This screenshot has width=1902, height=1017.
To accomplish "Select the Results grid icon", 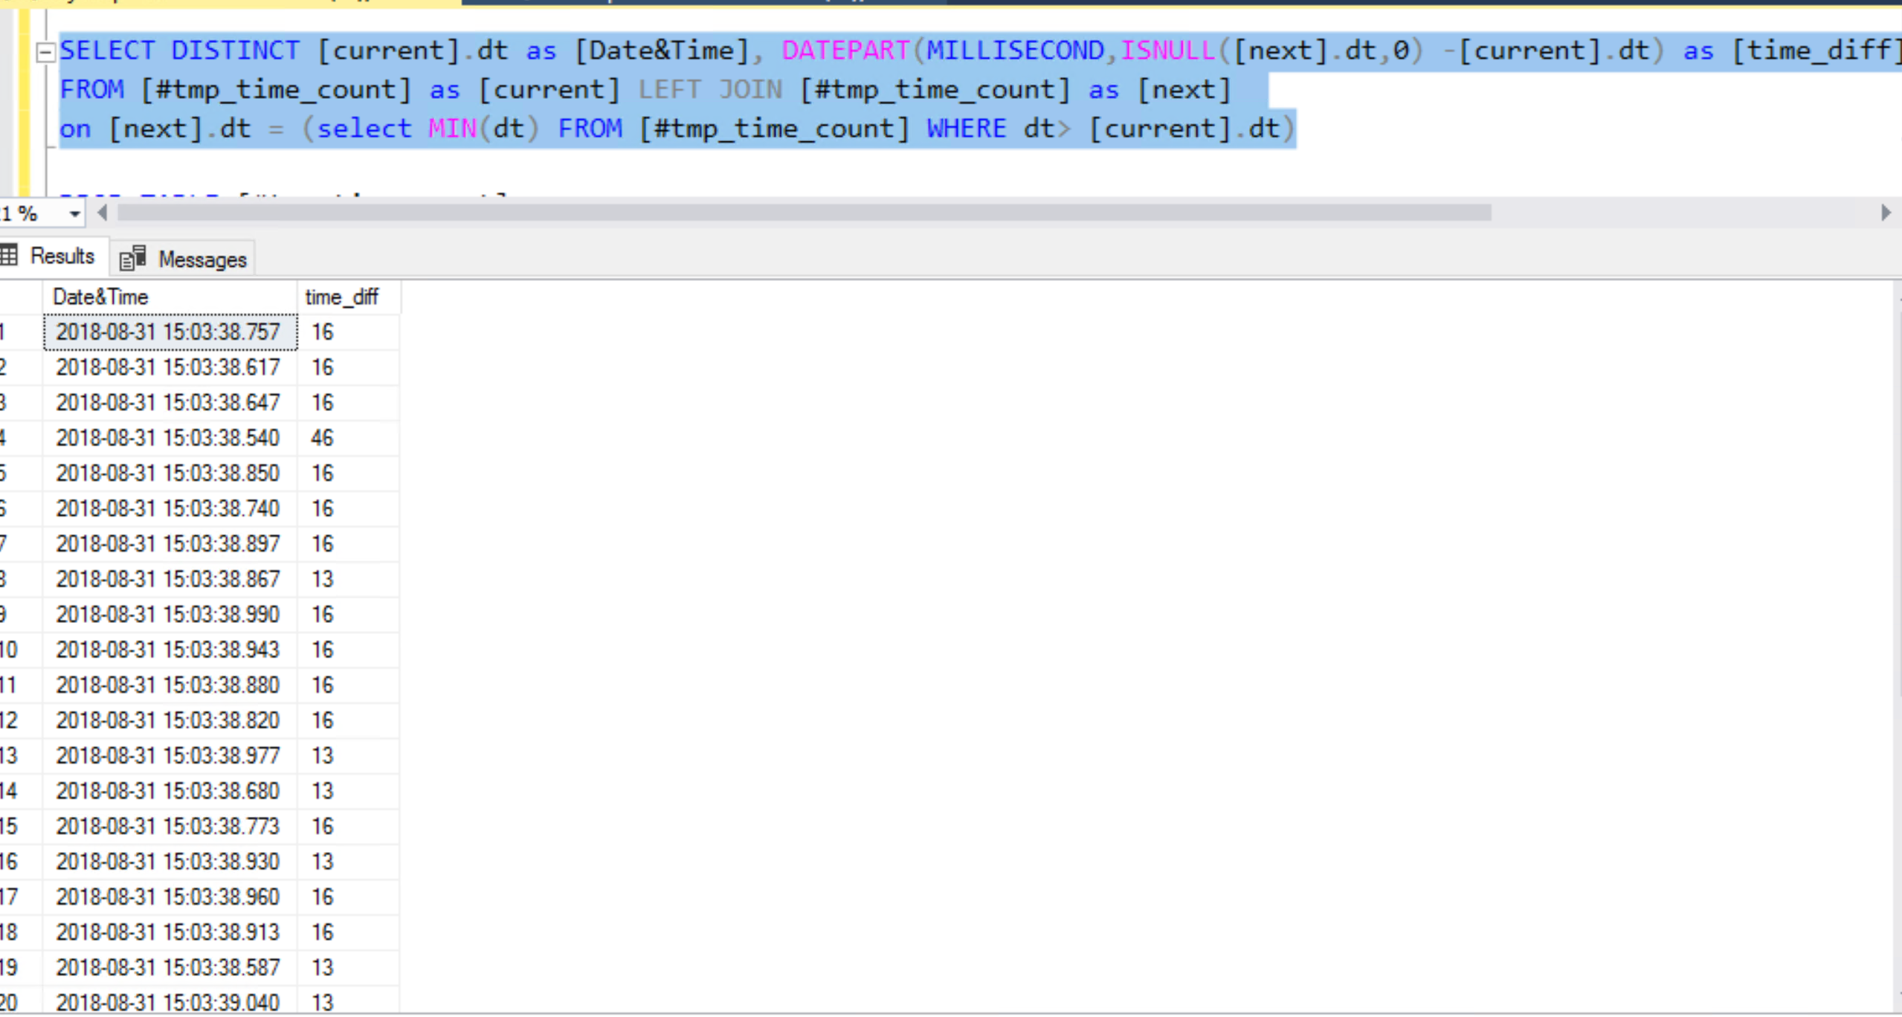I will click(10, 256).
